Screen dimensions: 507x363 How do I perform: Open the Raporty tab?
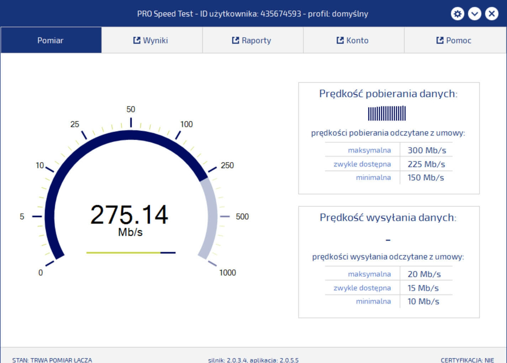tap(253, 40)
